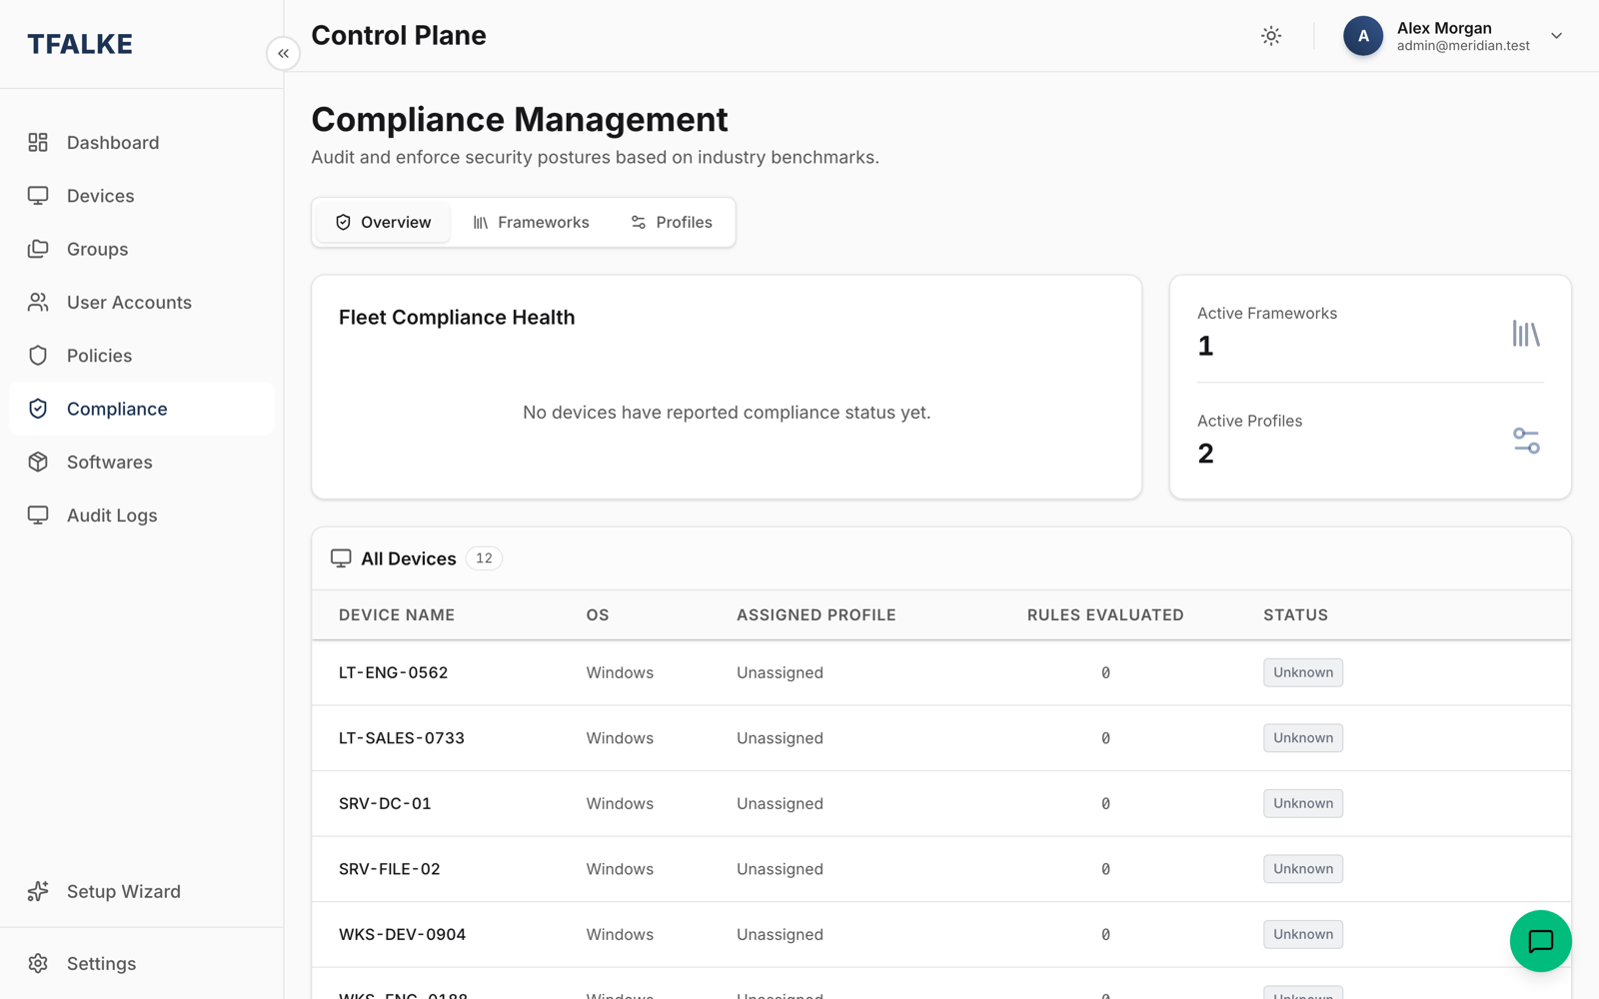Navigate to User Accounts
The height and width of the screenshot is (999, 1599).
pyautogui.click(x=142, y=303)
